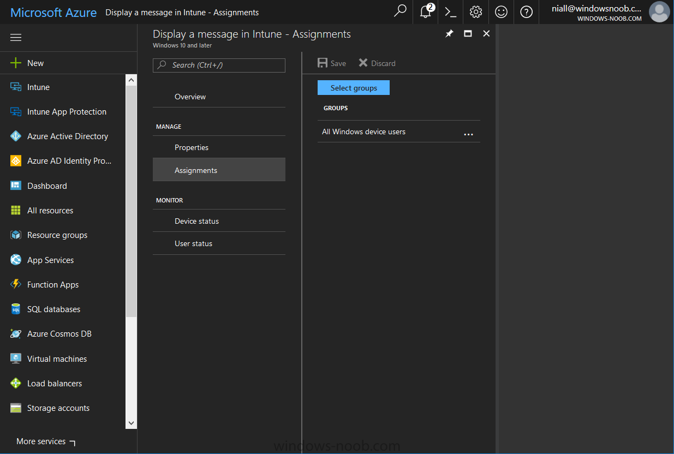Image resolution: width=674 pixels, height=454 pixels.
Task: Open the User status menu item
Action: point(219,243)
